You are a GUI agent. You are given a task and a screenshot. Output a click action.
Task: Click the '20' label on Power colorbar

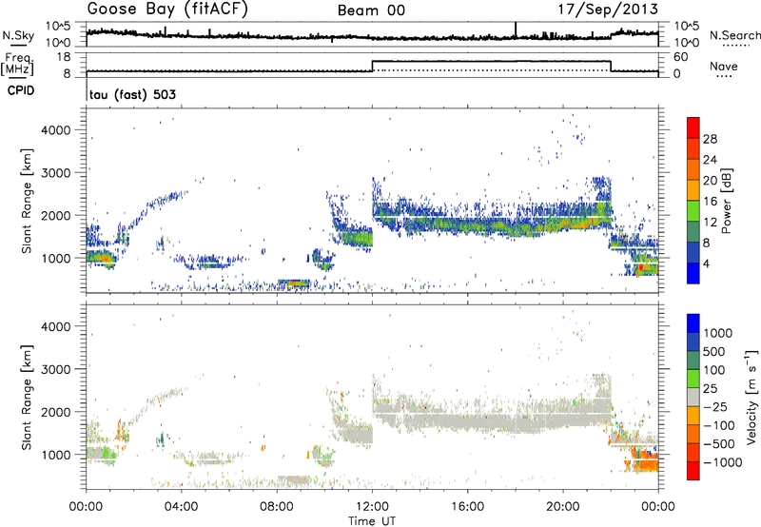(x=710, y=181)
